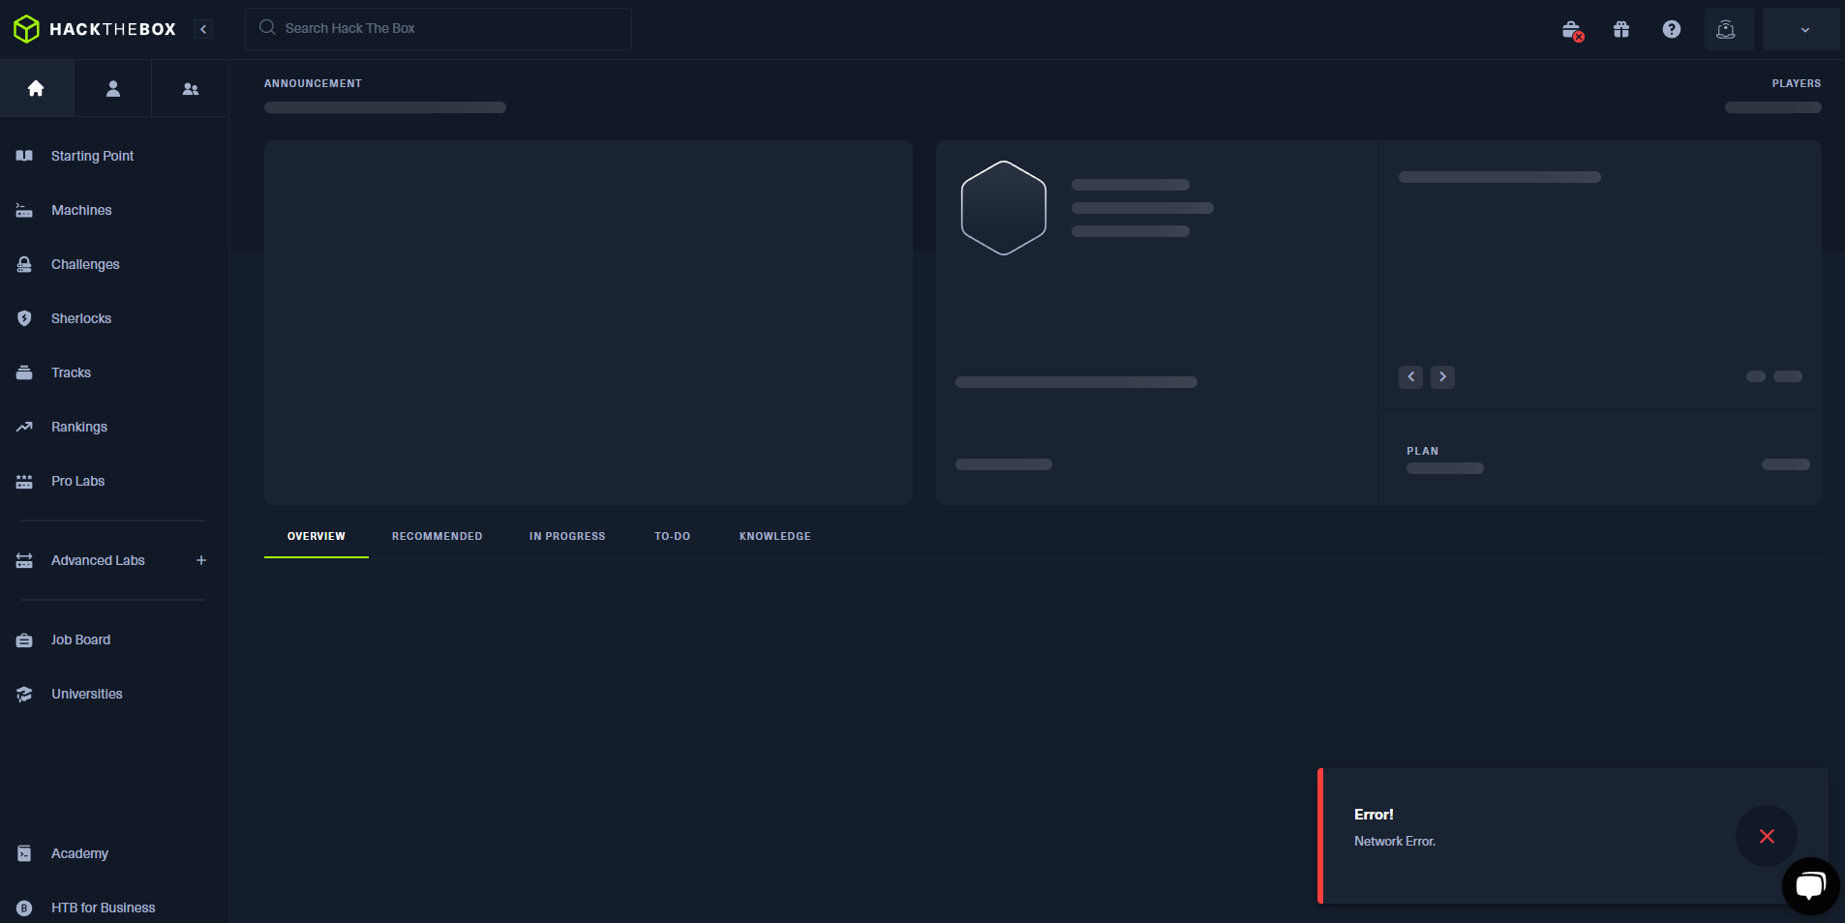The height and width of the screenshot is (923, 1845).
Task: Dismiss the Network Error notification
Action: click(x=1766, y=836)
